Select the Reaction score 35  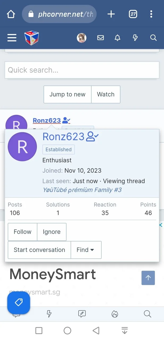point(105,213)
